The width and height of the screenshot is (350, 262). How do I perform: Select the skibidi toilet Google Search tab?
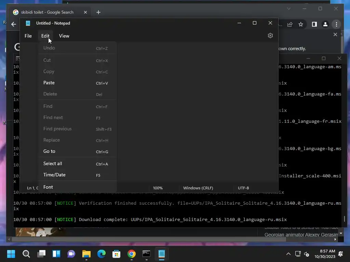point(49,12)
